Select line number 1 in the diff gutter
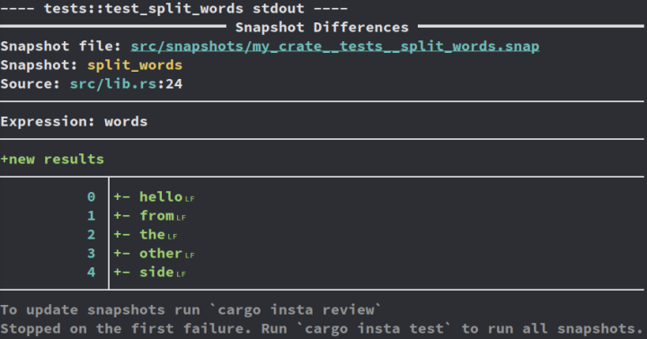Viewport: 647px width, 339px height. (91, 216)
